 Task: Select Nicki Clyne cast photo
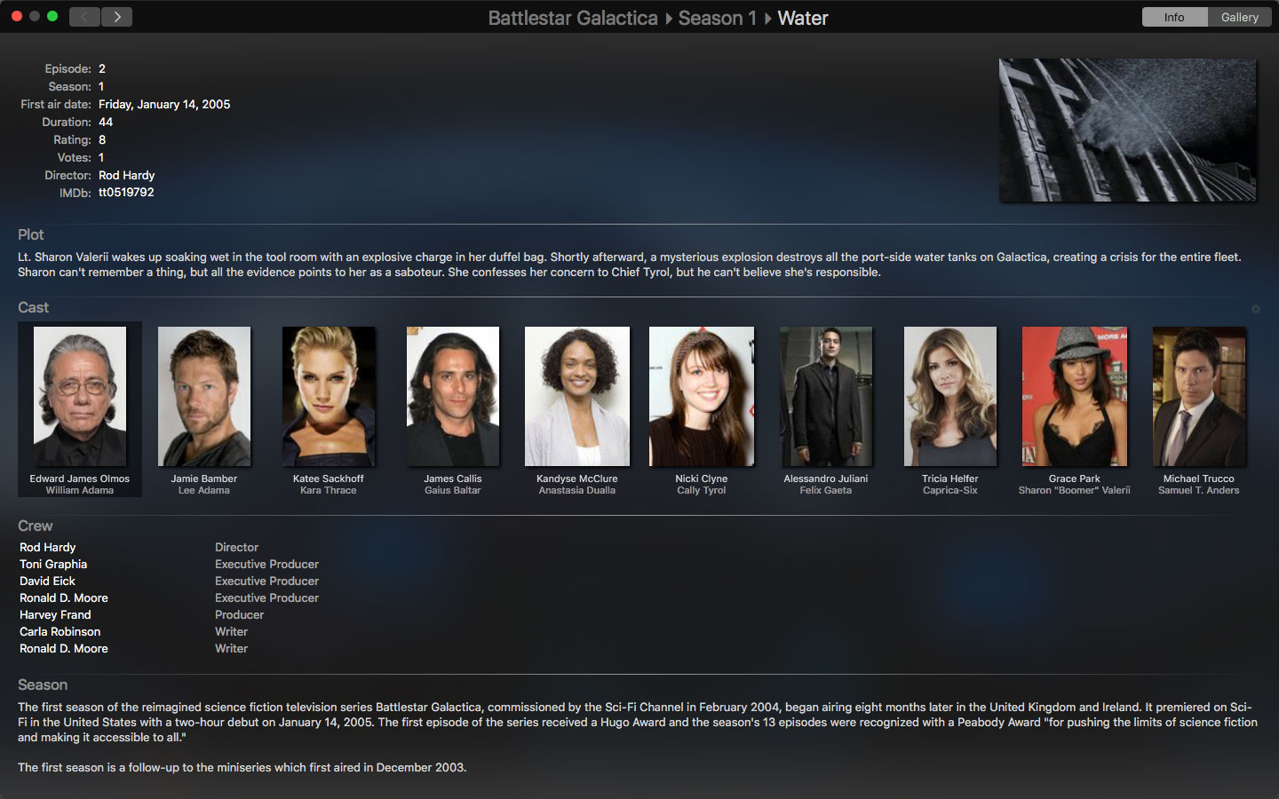tap(702, 396)
